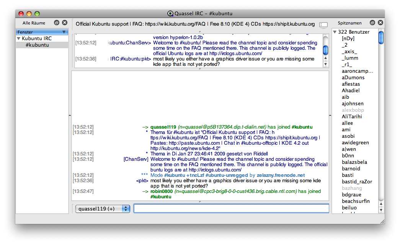Viewport: 400px width, 245px height.
Task: Select nick AliTarihi in user list
Action: click(x=352, y=117)
